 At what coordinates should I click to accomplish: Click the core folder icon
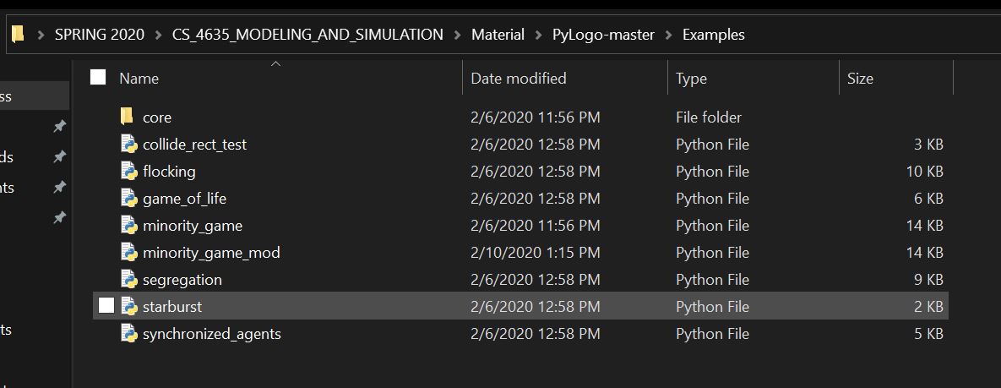pyautogui.click(x=128, y=117)
